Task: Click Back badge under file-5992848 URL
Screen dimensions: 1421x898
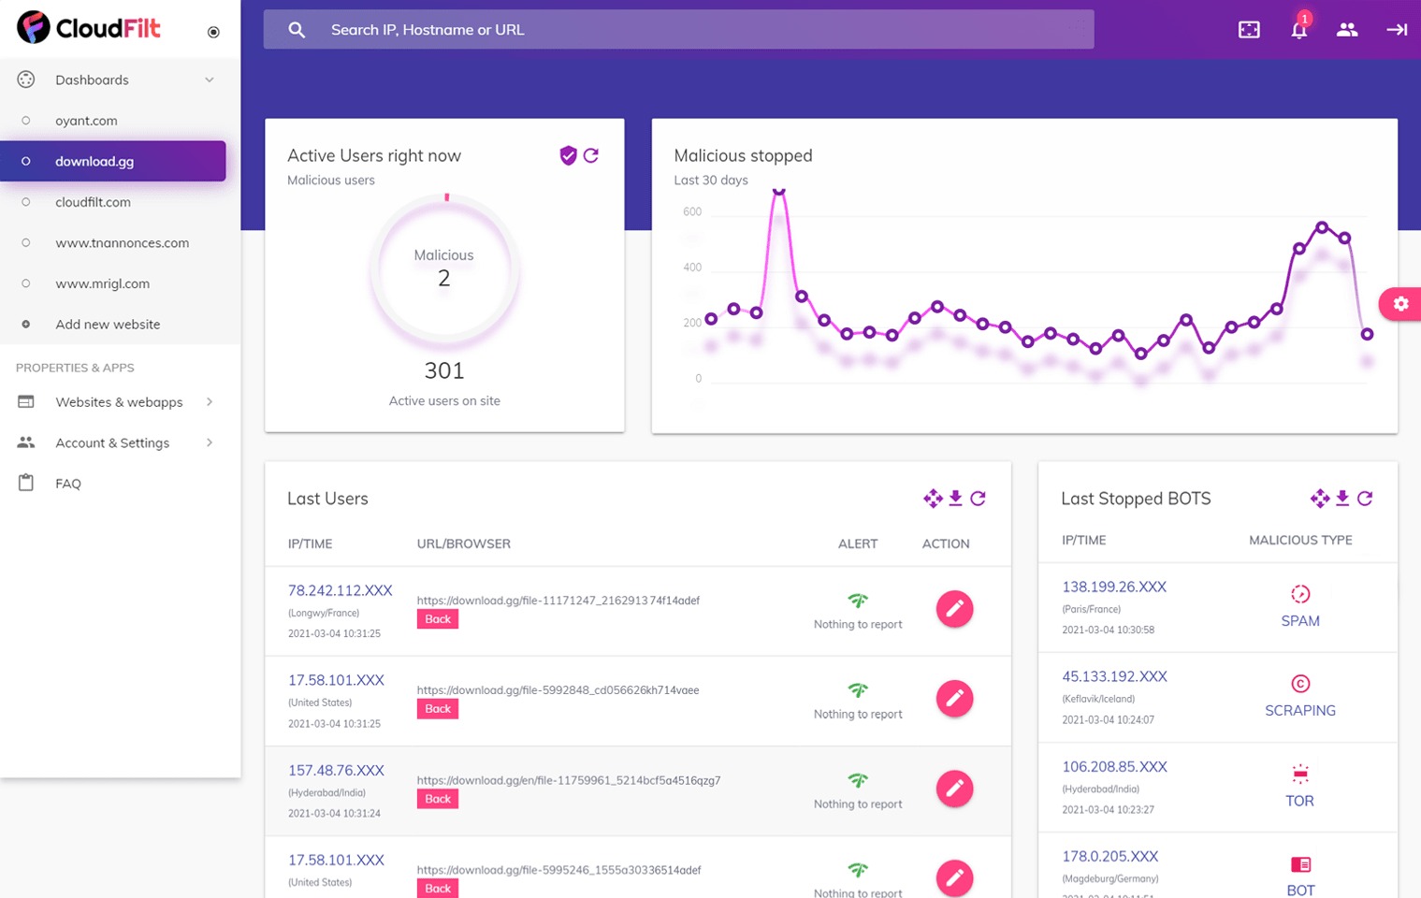Action: tap(438, 709)
